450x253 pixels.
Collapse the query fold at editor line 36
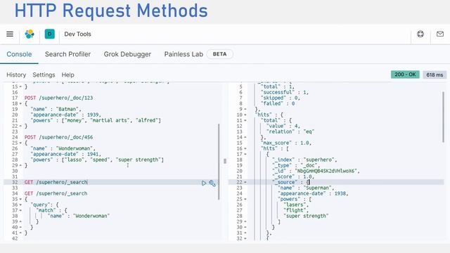pos(20,205)
